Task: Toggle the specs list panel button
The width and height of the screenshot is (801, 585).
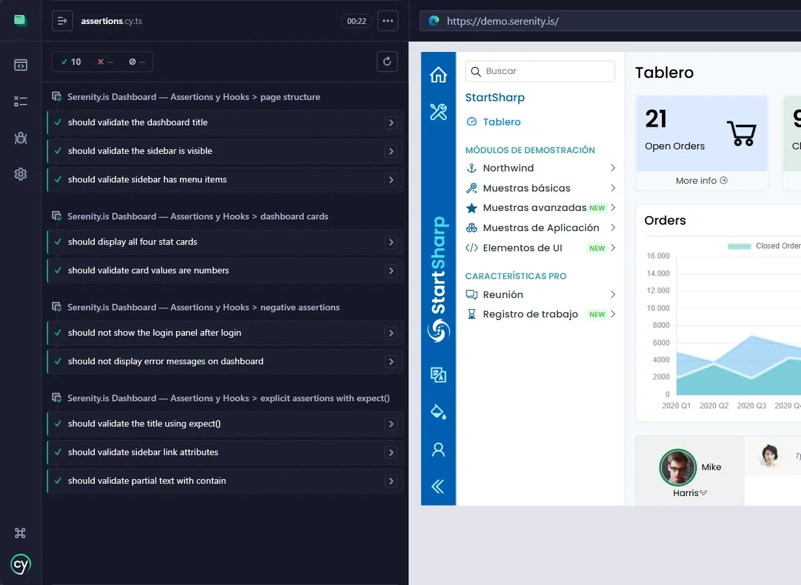Action: click(62, 21)
